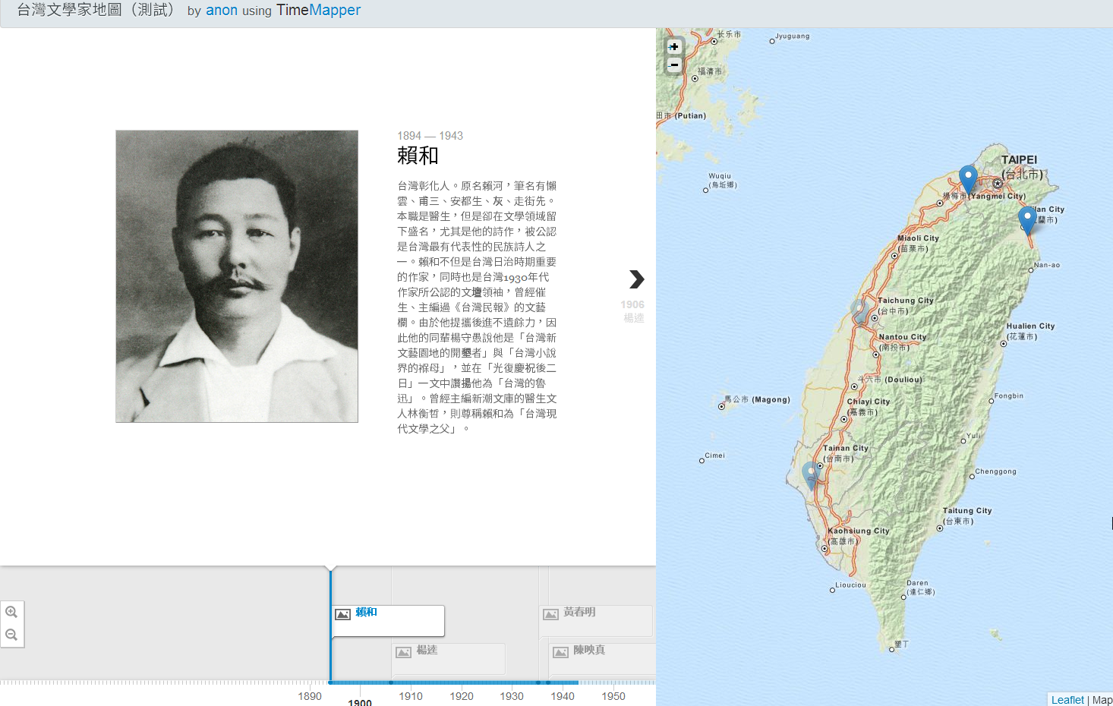Click the page title 台灣文學家地圖（測試）
Image resolution: width=1113 pixels, height=706 pixels.
[x=96, y=10]
